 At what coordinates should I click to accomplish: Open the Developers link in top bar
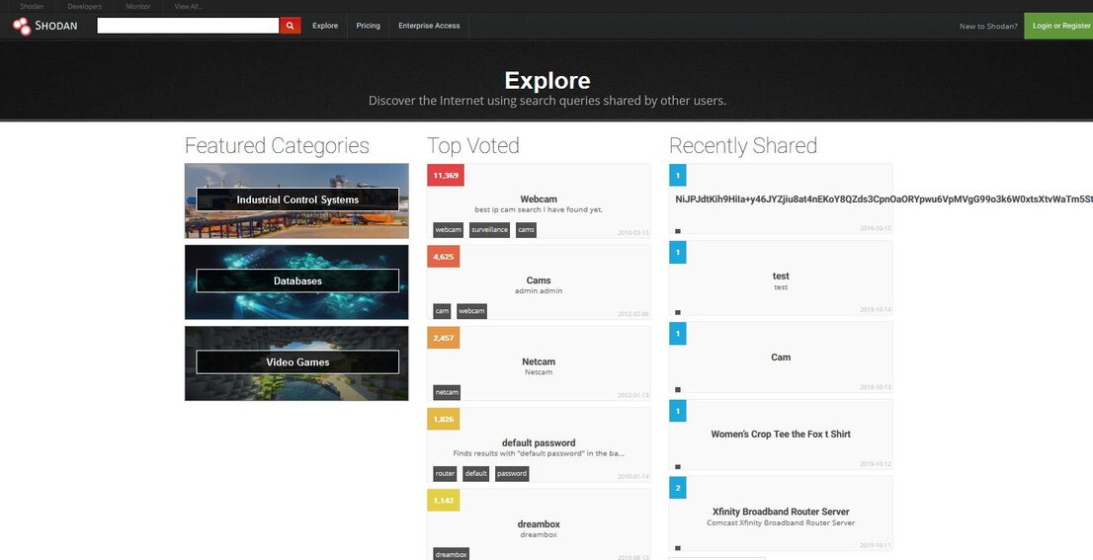(x=84, y=6)
